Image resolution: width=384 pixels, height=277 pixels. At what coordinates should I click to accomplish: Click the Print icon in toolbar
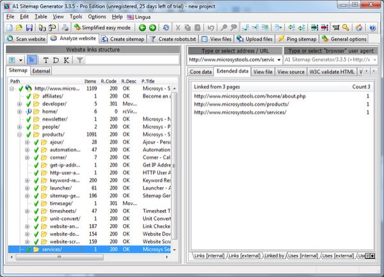pos(65,27)
